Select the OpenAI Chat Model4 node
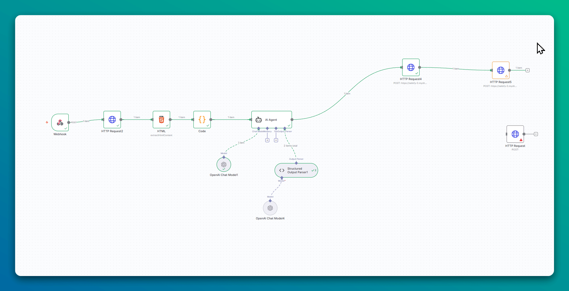 coord(270,208)
